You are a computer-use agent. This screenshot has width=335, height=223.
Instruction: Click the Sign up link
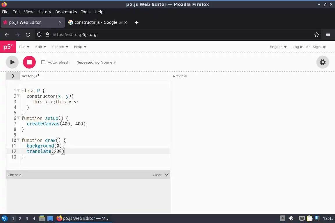click(x=319, y=47)
